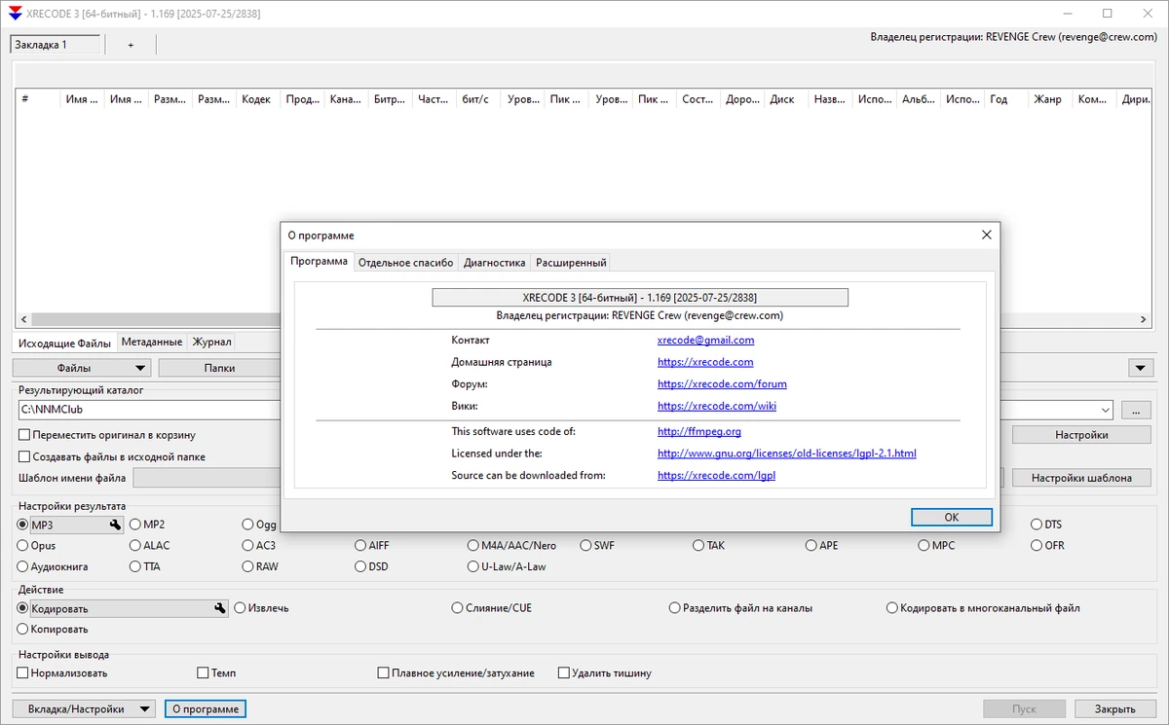Toggle the Темп checkbox
The width and height of the screenshot is (1169, 725).
pyautogui.click(x=216, y=672)
